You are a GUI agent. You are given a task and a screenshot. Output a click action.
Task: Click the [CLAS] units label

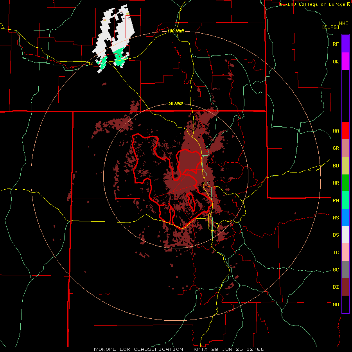330,27
